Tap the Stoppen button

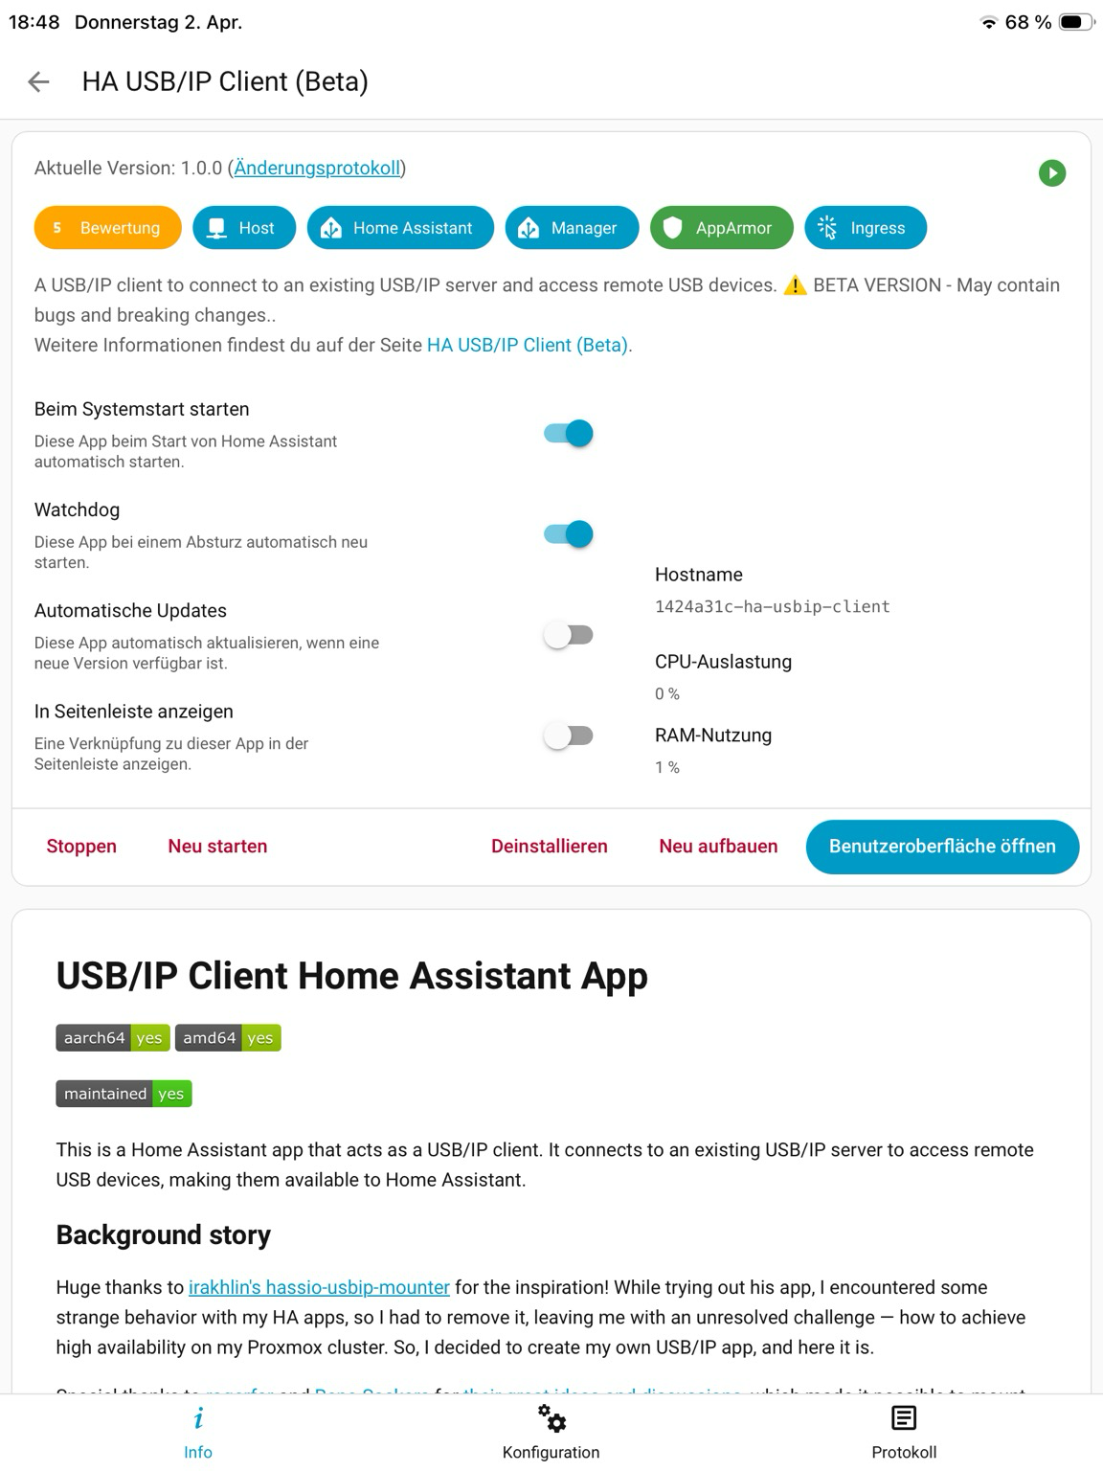(81, 847)
